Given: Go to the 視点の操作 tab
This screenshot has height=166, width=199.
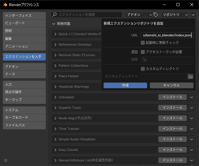Looking at the screenshot, I should coord(24,92).
